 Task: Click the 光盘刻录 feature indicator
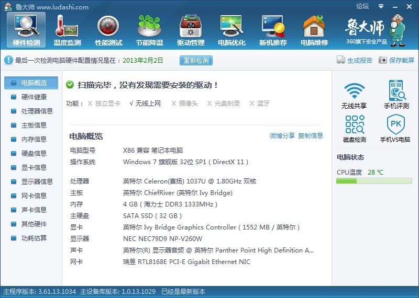pos(224,103)
